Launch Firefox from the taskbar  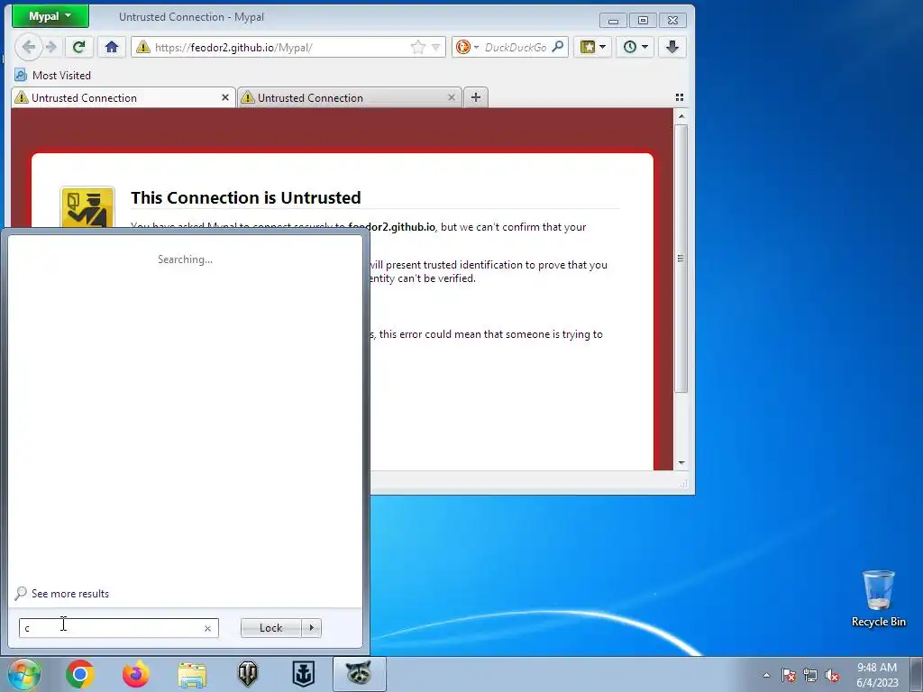click(136, 674)
